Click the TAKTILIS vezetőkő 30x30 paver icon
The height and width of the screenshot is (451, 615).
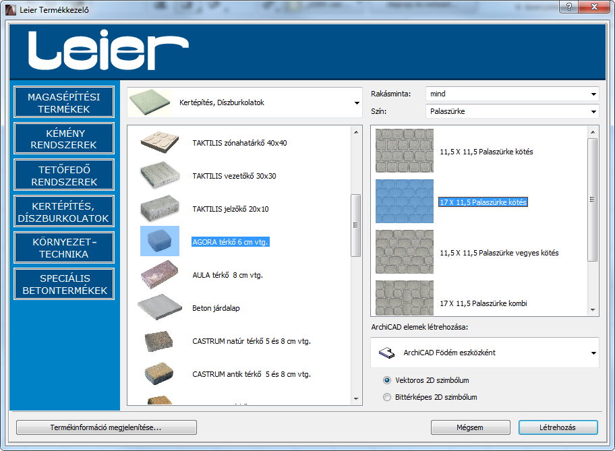click(160, 175)
